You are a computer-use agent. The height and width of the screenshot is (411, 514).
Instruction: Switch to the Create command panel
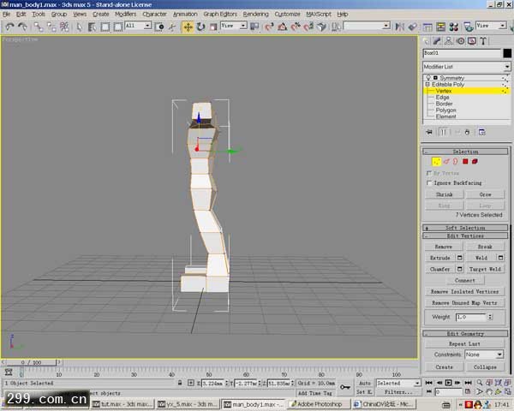click(x=426, y=41)
